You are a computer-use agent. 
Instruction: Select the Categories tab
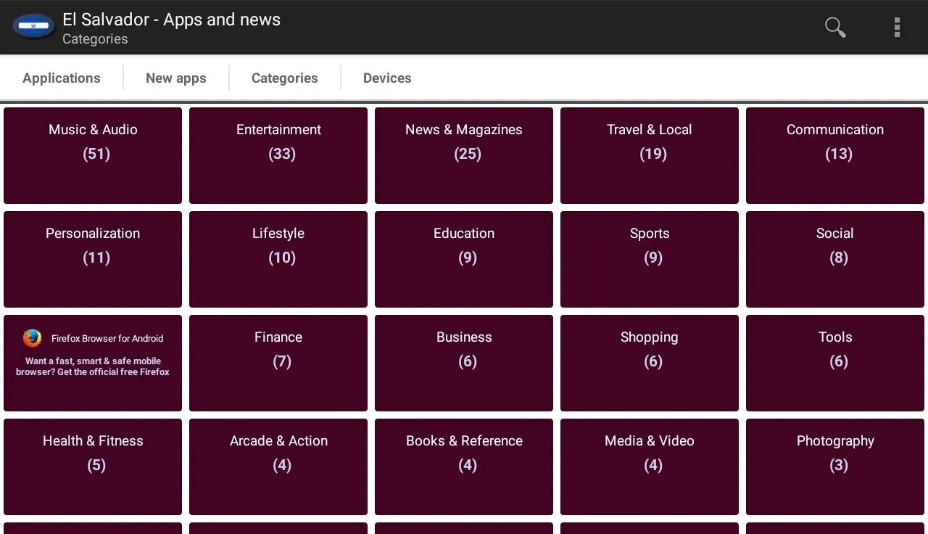coord(285,78)
